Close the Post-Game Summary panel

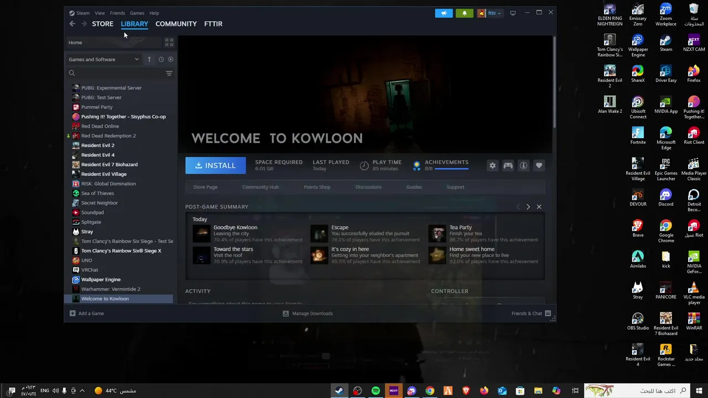[539, 207]
